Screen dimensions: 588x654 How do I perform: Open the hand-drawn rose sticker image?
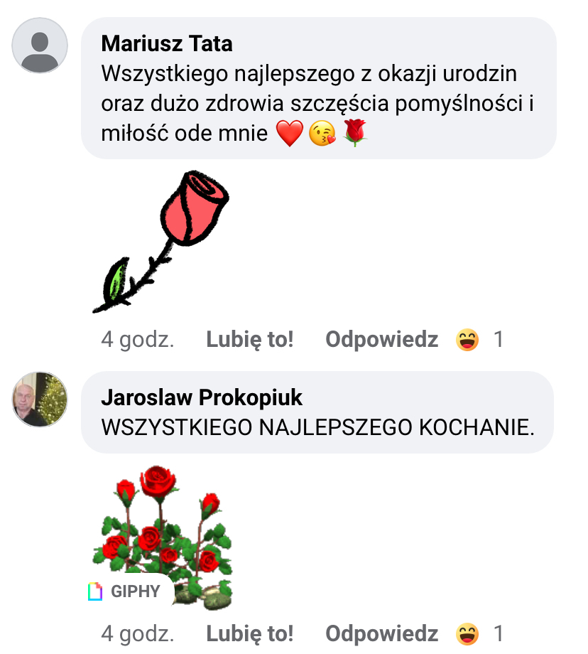162,242
